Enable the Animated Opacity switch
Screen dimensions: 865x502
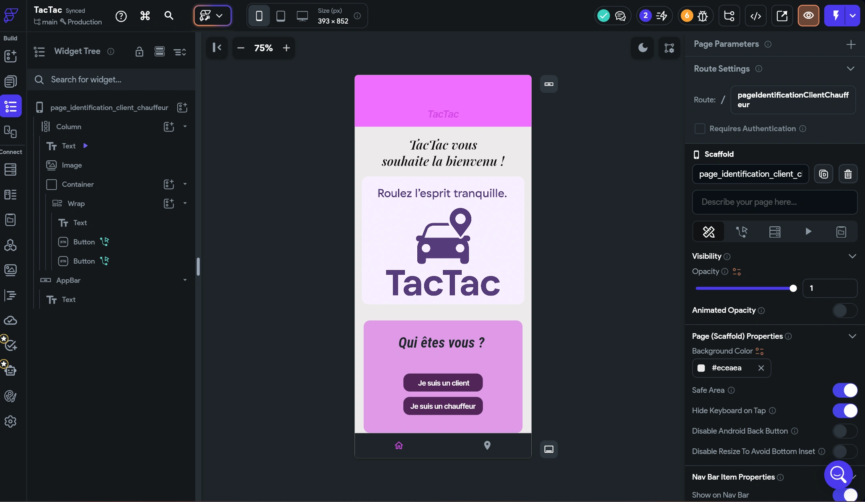click(x=845, y=310)
